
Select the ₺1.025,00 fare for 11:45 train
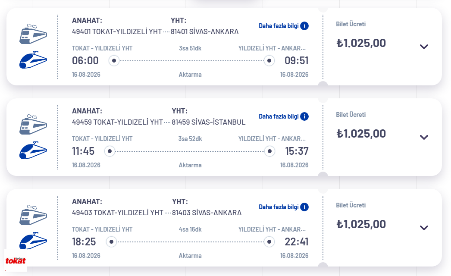(x=361, y=134)
